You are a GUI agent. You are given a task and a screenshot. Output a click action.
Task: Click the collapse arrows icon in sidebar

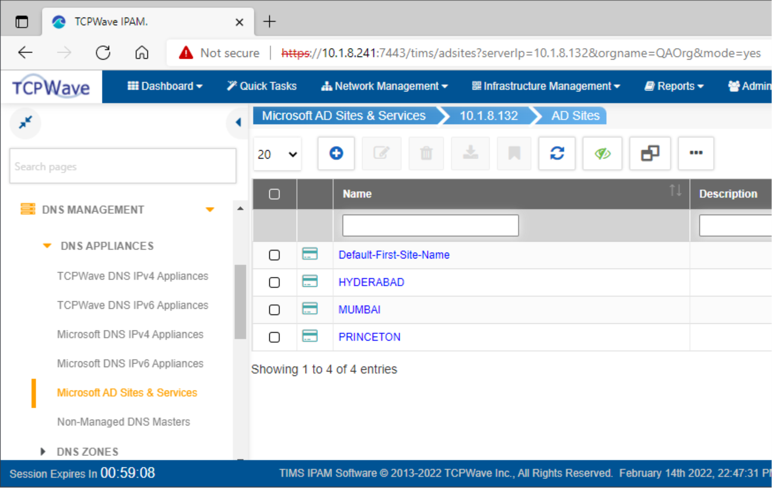pyautogui.click(x=26, y=122)
